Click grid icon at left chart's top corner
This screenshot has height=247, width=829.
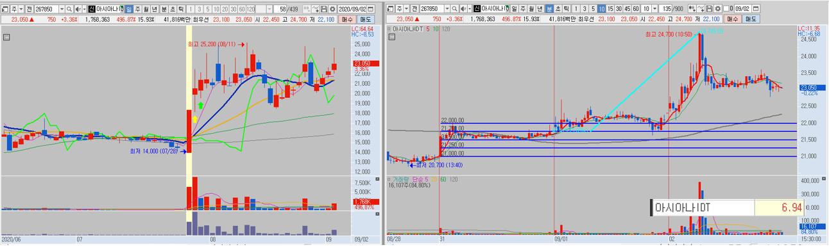pyautogui.click(x=6, y=37)
